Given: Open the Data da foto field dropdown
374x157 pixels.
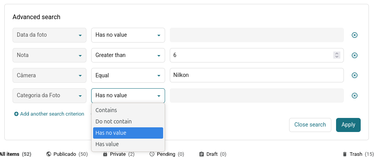Looking at the screenshot, I should click(x=49, y=35).
